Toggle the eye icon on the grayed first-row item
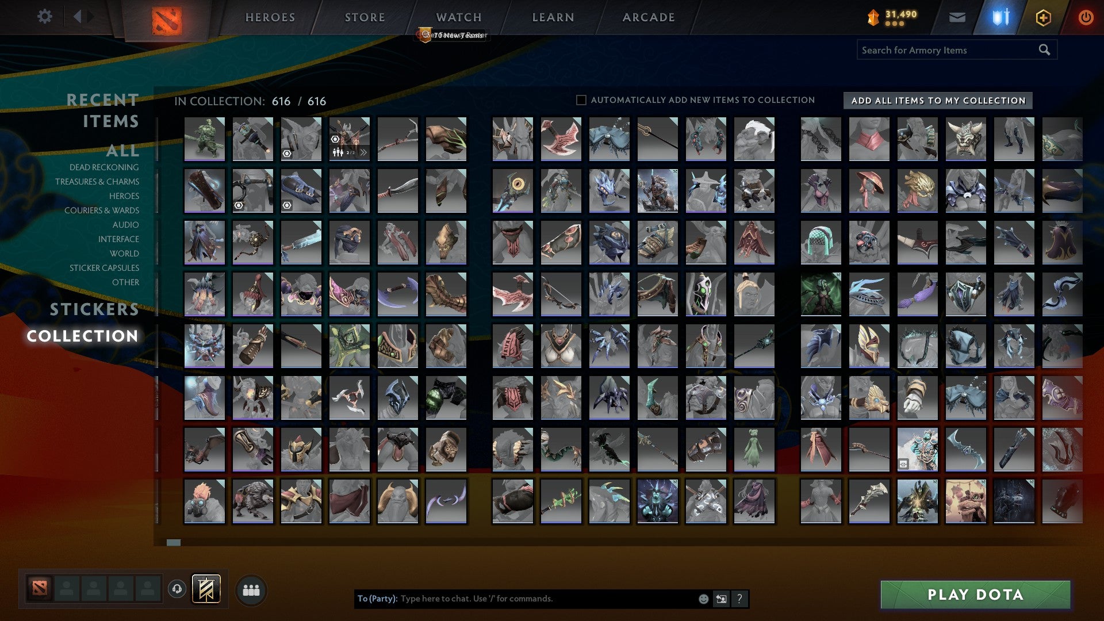Image resolution: width=1104 pixels, height=621 pixels. point(286,154)
